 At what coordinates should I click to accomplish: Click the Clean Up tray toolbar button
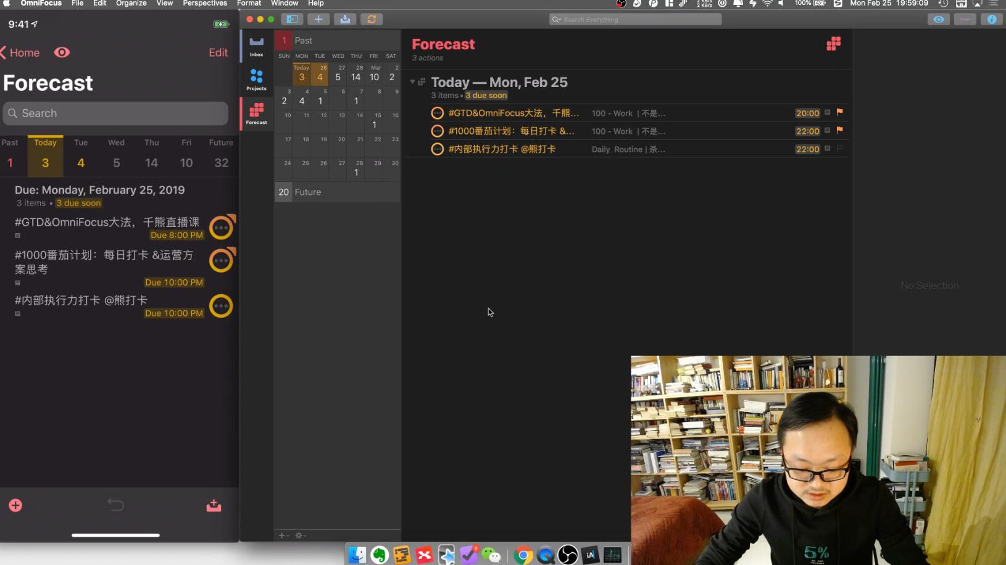[345, 19]
